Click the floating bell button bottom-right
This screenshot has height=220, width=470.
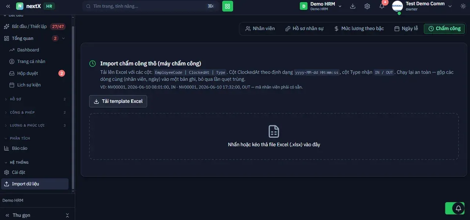click(x=458, y=208)
